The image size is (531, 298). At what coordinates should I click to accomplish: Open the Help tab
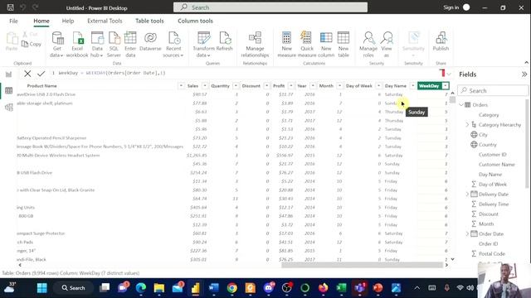pos(68,21)
